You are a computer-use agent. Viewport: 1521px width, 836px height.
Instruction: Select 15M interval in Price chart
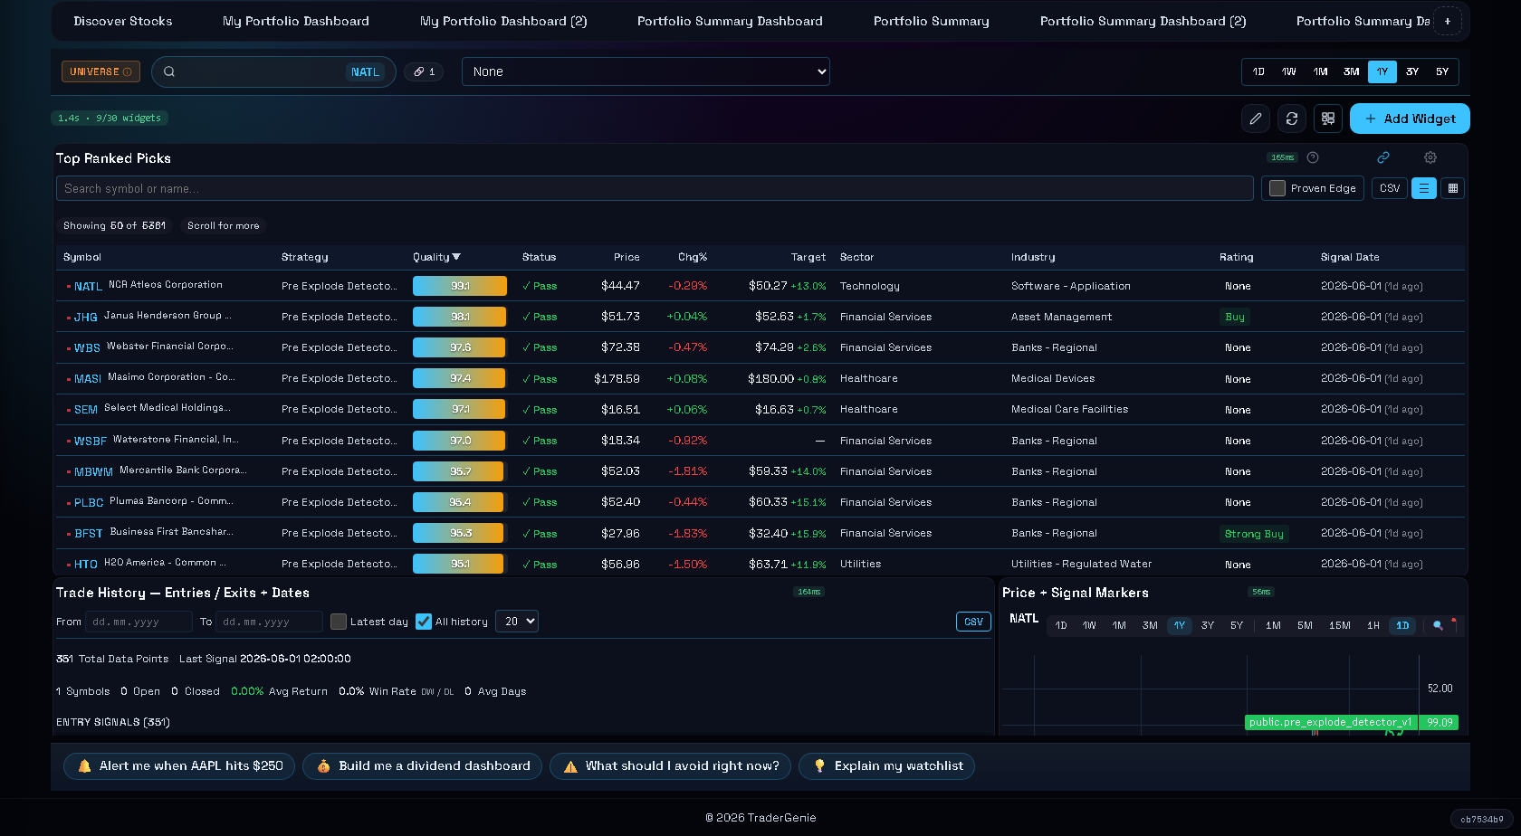(x=1340, y=625)
